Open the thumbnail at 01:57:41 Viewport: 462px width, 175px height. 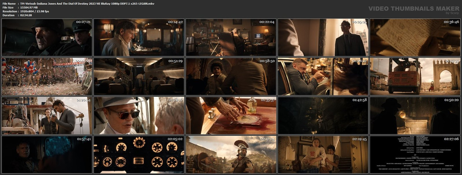(47, 154)
